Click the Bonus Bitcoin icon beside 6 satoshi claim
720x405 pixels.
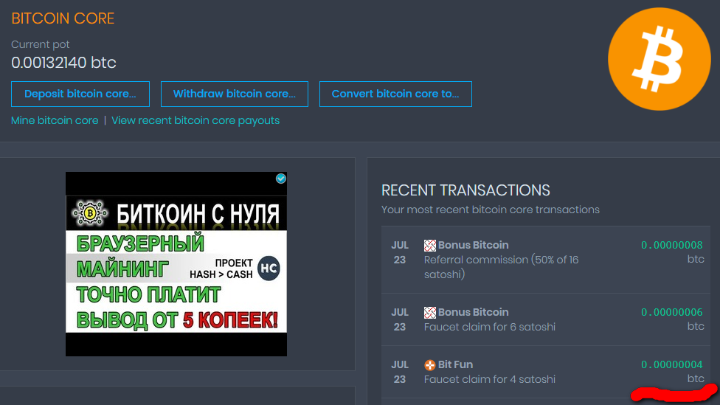tap(430, 312)
